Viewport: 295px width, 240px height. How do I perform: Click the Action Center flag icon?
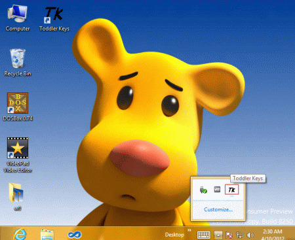click(x=229, y=235)
